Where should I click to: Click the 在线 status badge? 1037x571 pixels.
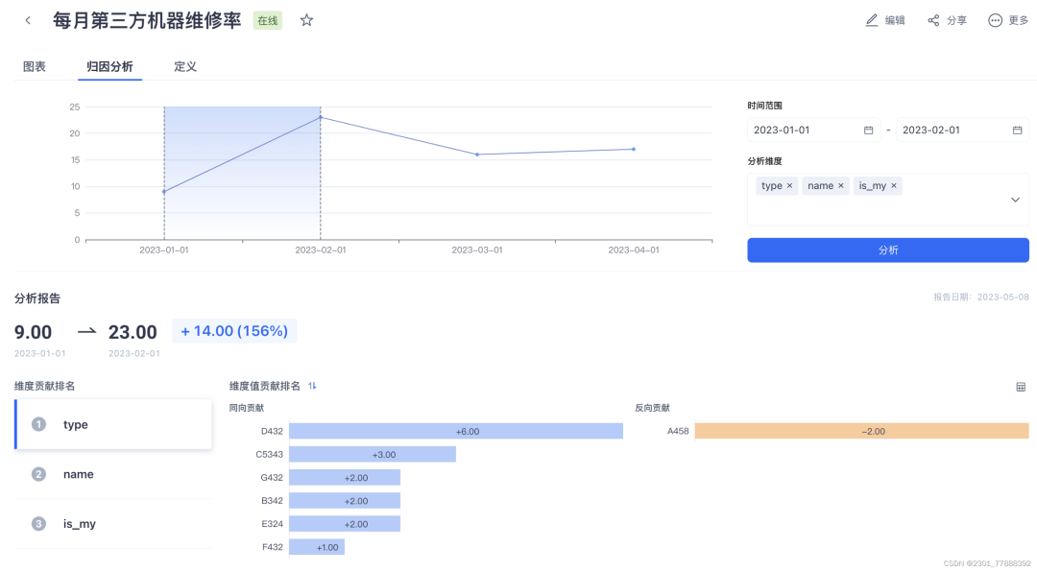[268, 20]
